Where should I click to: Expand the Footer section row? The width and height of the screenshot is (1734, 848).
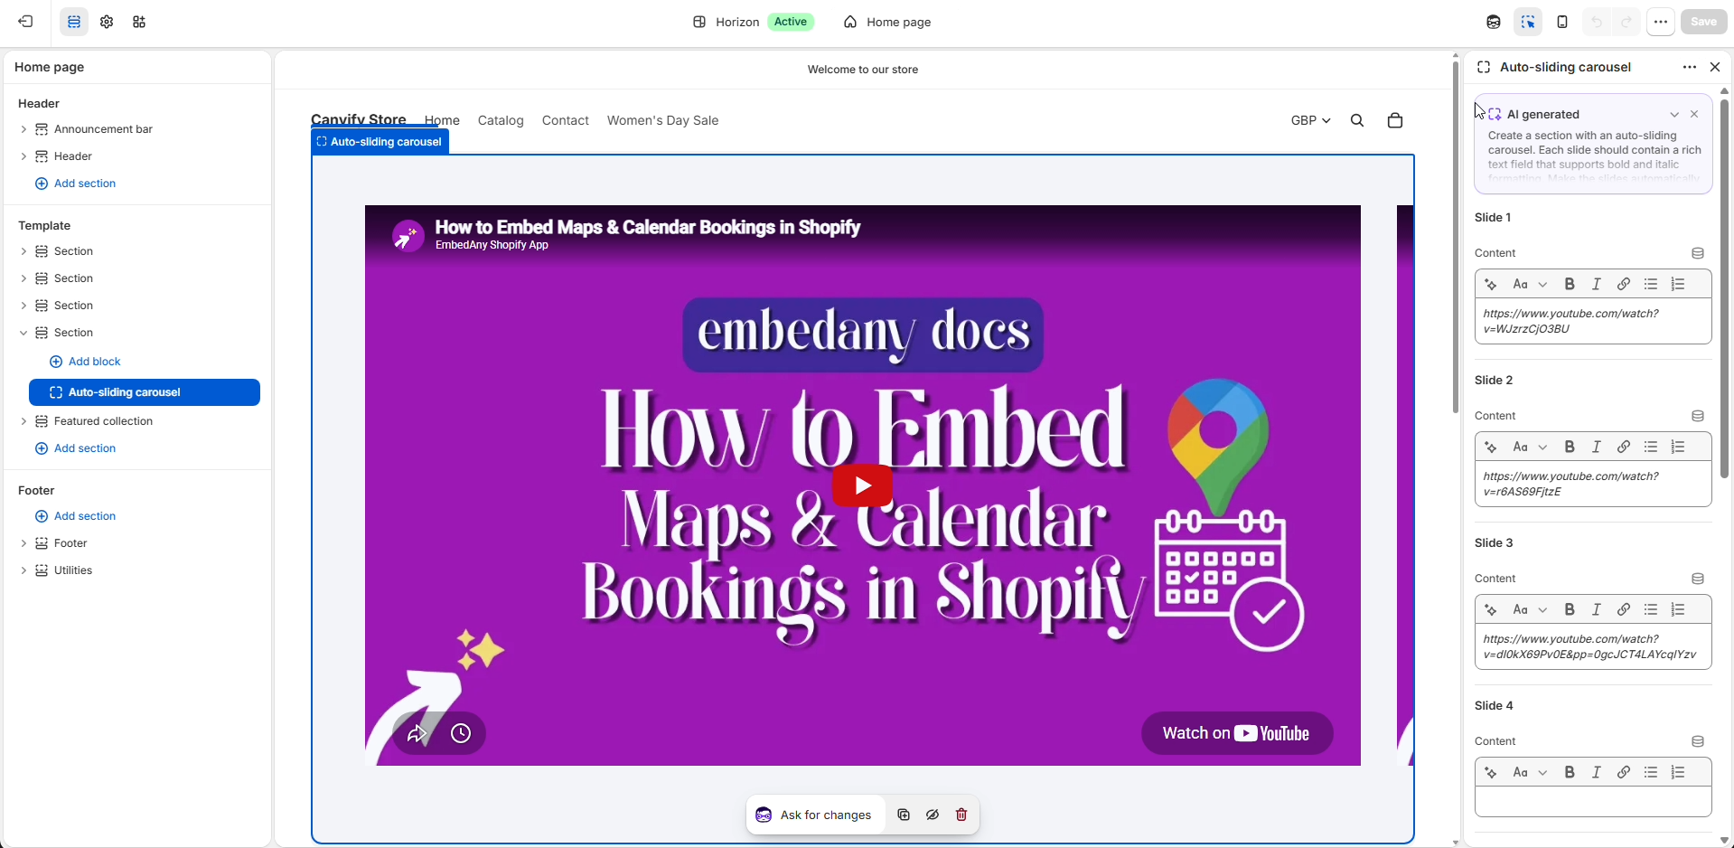(x=23, y=543)
